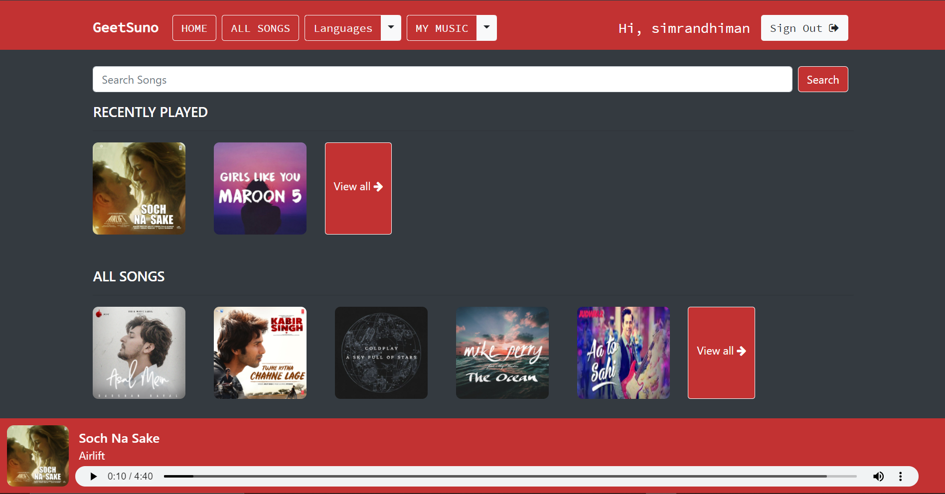This screenshot has height=494, width=945.
Task: Open the Aa To Sahi song cover
Action: [x=624, y=353]
